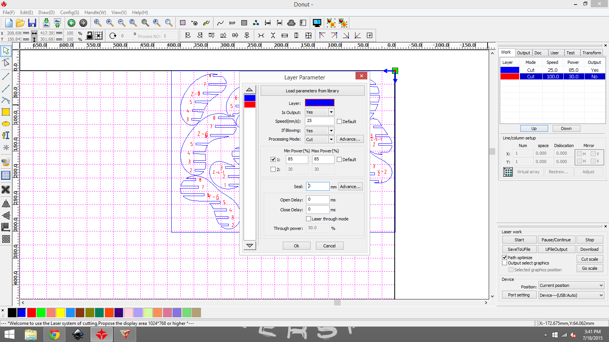Uncheck the Path optimize option
The image size is (609, 342).
(505, 258)
